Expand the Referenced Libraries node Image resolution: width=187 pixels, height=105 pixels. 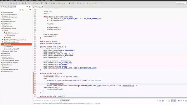pos(3,42)
